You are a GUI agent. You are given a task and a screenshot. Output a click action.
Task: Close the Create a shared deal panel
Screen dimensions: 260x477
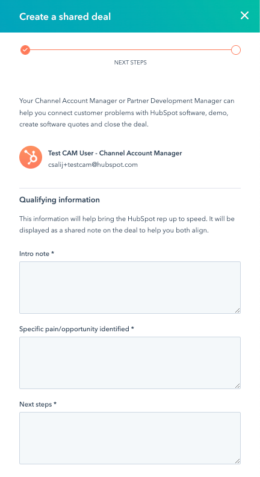click(244, 16)
